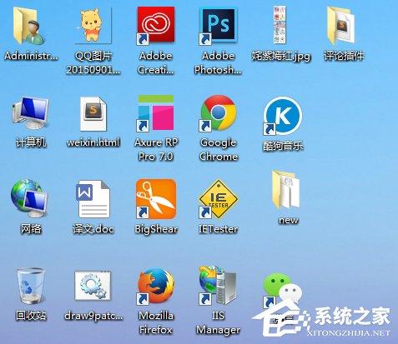Select the 回收站 recycle bin

(30, 286)
